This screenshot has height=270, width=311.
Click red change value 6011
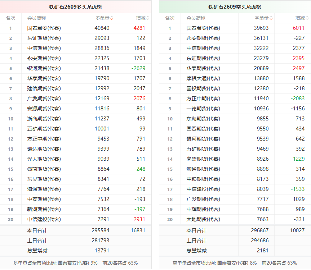(298, 28)
